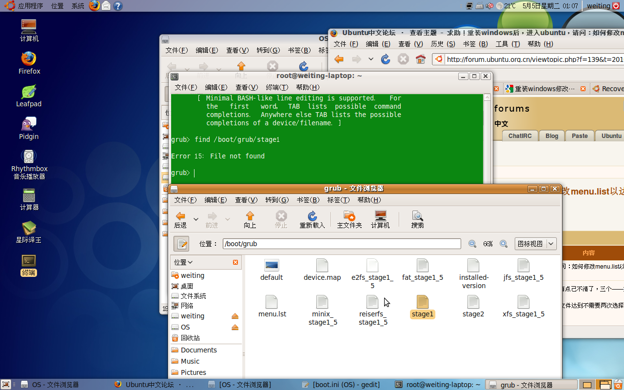Eject the OS volume in sidebar
This screenshot has height=390, width=624.
click(235, 327)
